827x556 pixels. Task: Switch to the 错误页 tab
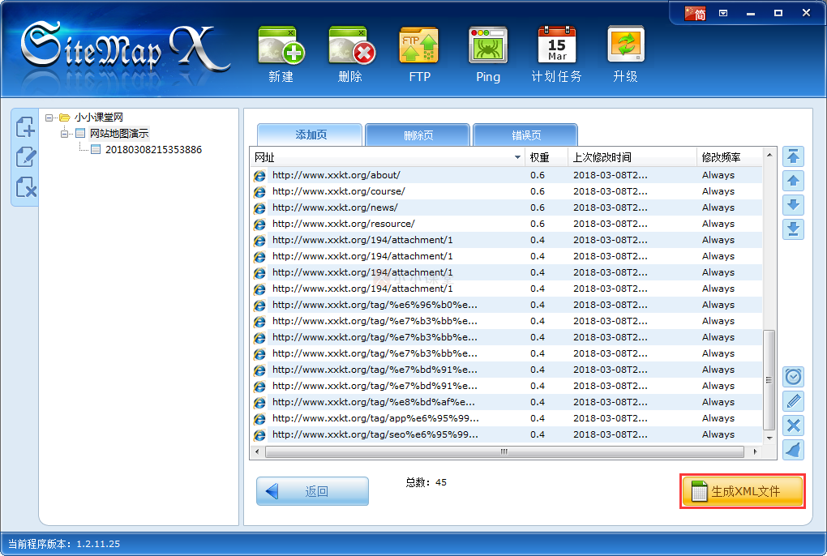[526, 135]
